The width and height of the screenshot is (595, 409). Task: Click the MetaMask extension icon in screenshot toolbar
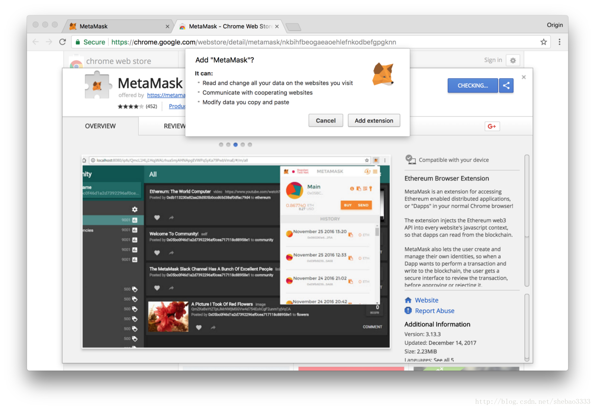[376, 160]
